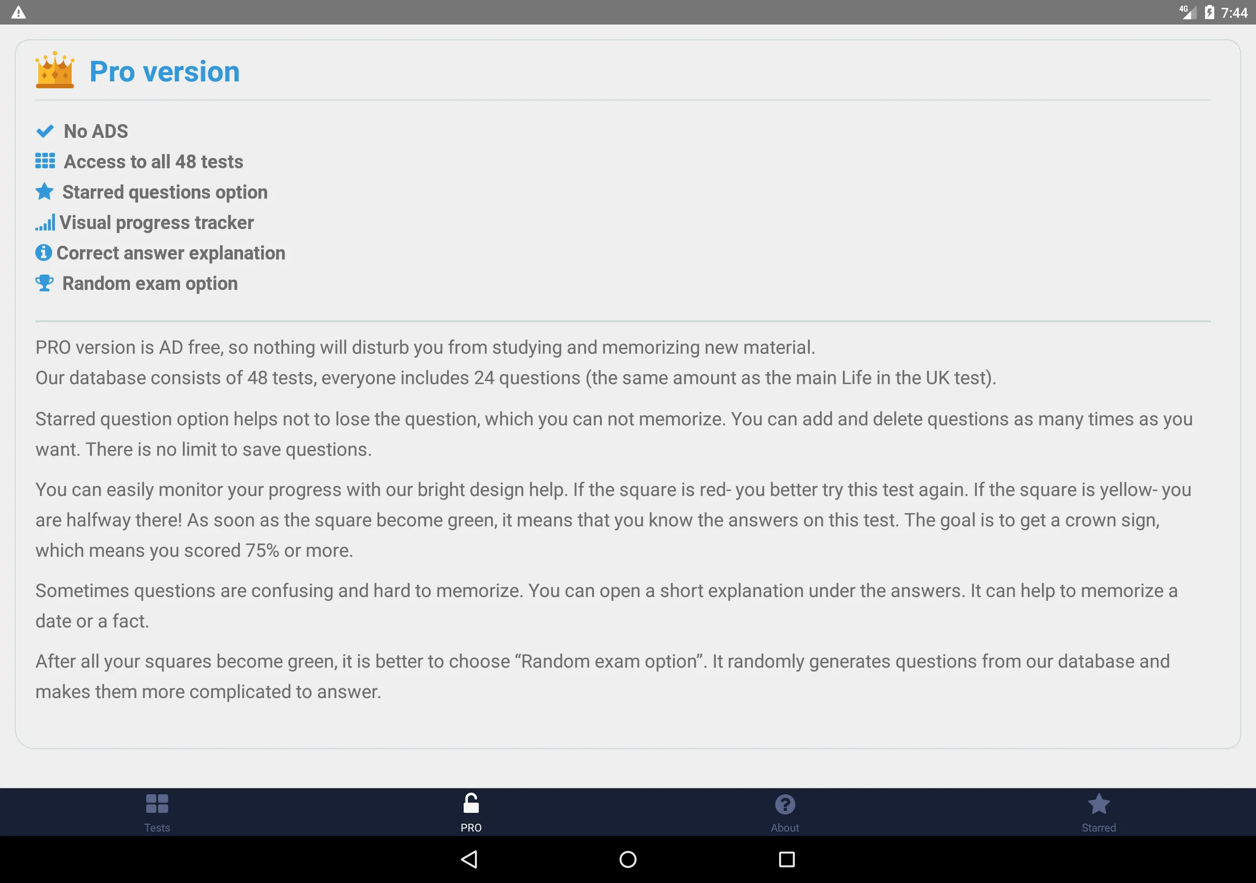The image size is (1256, 883).
Task: Toggle the No ADS feature checkmark
Action: [x=45, y=131]
